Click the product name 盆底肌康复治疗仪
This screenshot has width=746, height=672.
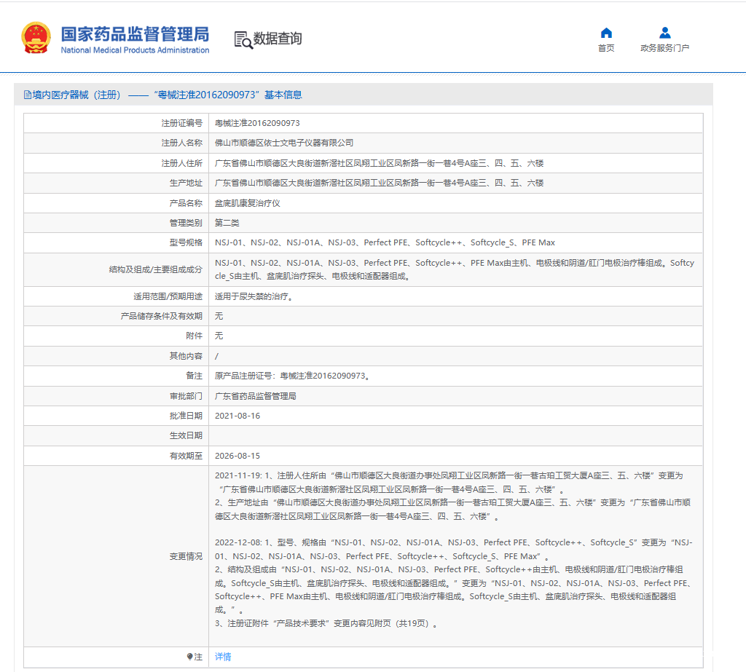pos(248,203)
